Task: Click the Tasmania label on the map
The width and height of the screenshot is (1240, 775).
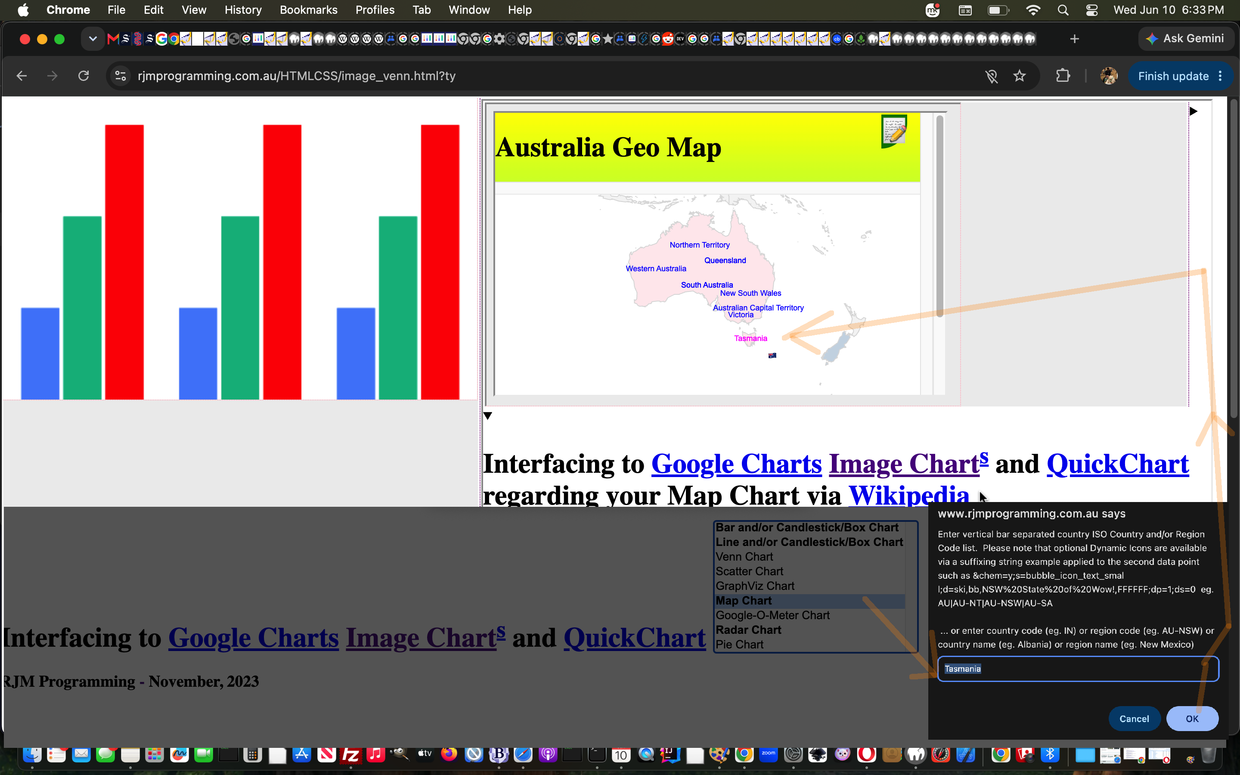Action: pos(750,338)
